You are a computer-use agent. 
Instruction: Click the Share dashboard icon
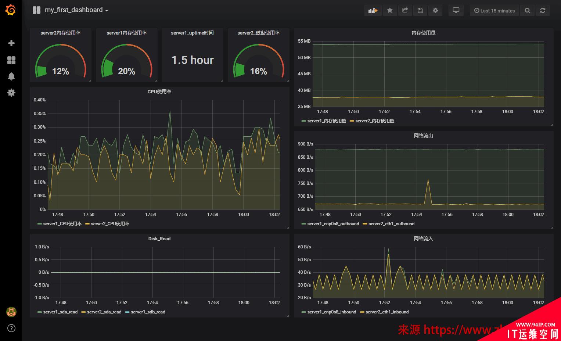[405, 11]
